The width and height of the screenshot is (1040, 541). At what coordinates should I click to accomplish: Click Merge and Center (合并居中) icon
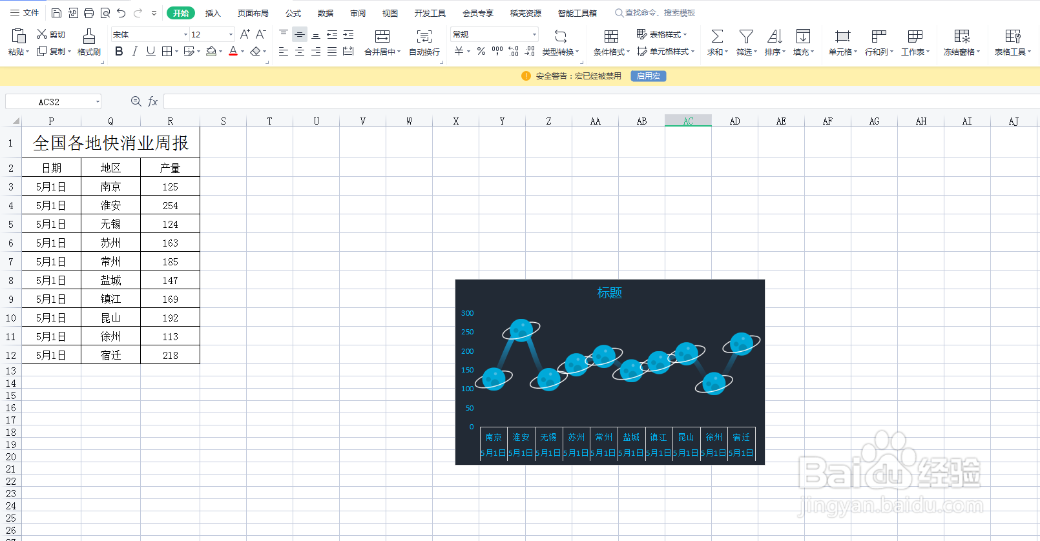(382, 36)
